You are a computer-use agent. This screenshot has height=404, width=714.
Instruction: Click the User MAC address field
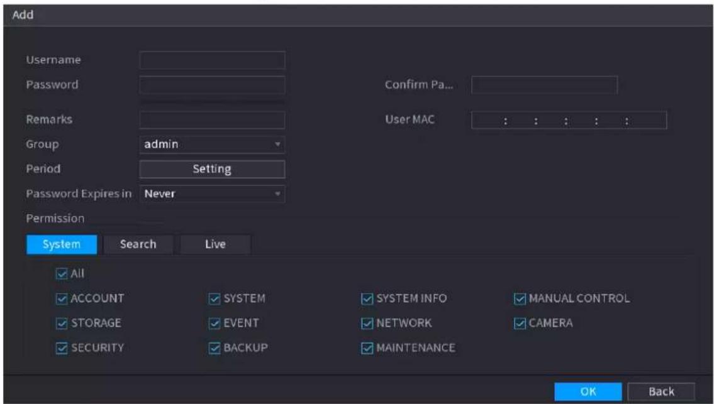point(569,120)
